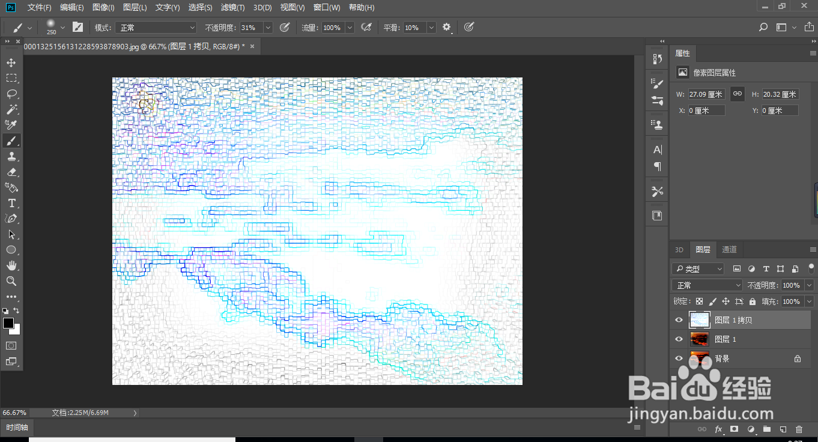The height and width of the screenshot is (442, 818).
Task: Hide the 图层 1 layer
Action: coord(679,339)
